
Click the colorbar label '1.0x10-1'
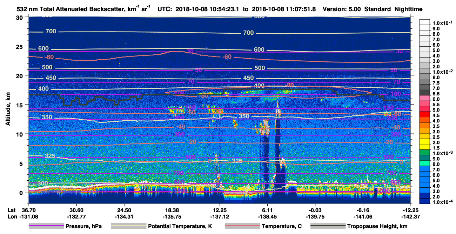442,23
